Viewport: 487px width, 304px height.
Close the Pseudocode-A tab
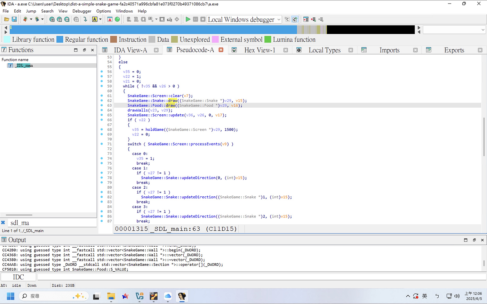point(221,50)
